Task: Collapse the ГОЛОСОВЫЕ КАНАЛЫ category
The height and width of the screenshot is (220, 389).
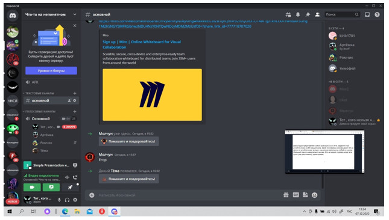Action: point(39,111)
